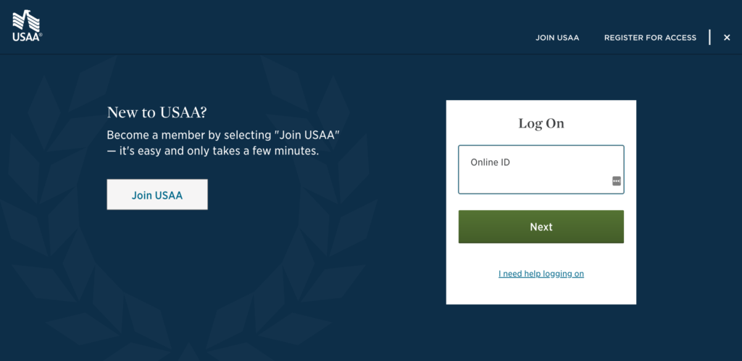Click the green Next button
Viewport: 742px width, 361px height.
pyautogui.click(x=541, y=227)
